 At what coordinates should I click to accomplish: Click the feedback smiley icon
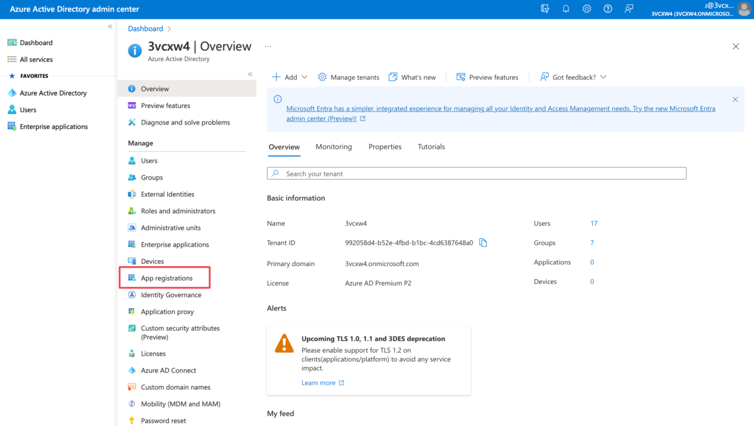[629, 9]
